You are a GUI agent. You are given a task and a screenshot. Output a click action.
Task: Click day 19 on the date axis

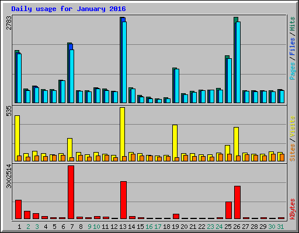tap(175, 227)
